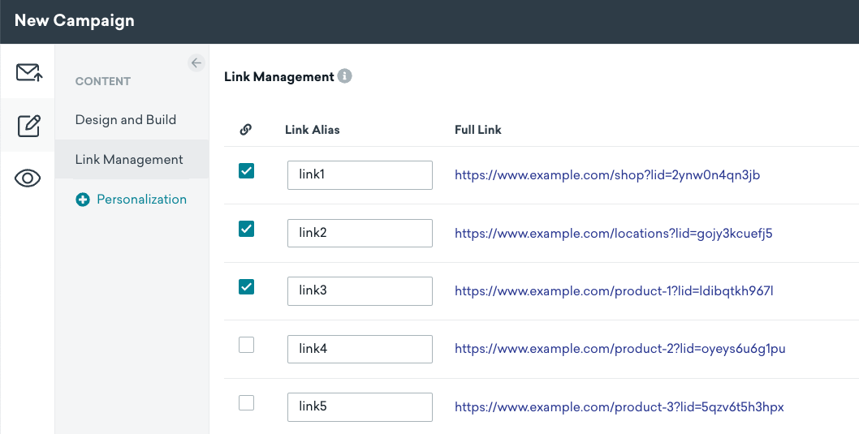Edit the link1 alias field
859x434 pixels.
click(x=360, y=175)
